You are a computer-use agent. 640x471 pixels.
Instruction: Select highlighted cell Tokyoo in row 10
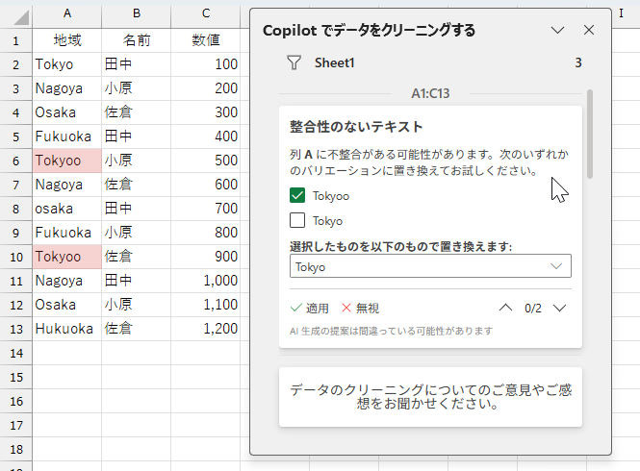[67, 257]
